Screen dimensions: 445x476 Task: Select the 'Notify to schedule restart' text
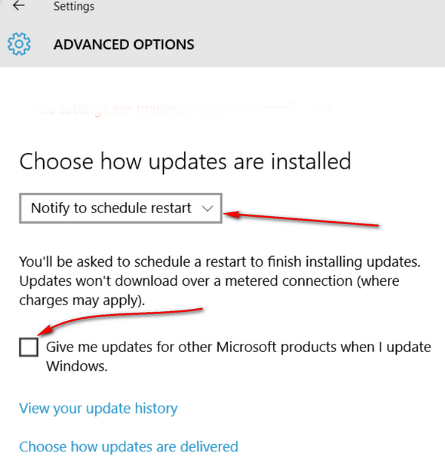click(111, 208)
